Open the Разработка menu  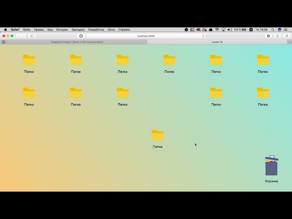[x=96, y=30]
